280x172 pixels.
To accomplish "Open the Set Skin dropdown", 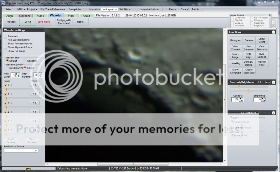I will (125, 10).
